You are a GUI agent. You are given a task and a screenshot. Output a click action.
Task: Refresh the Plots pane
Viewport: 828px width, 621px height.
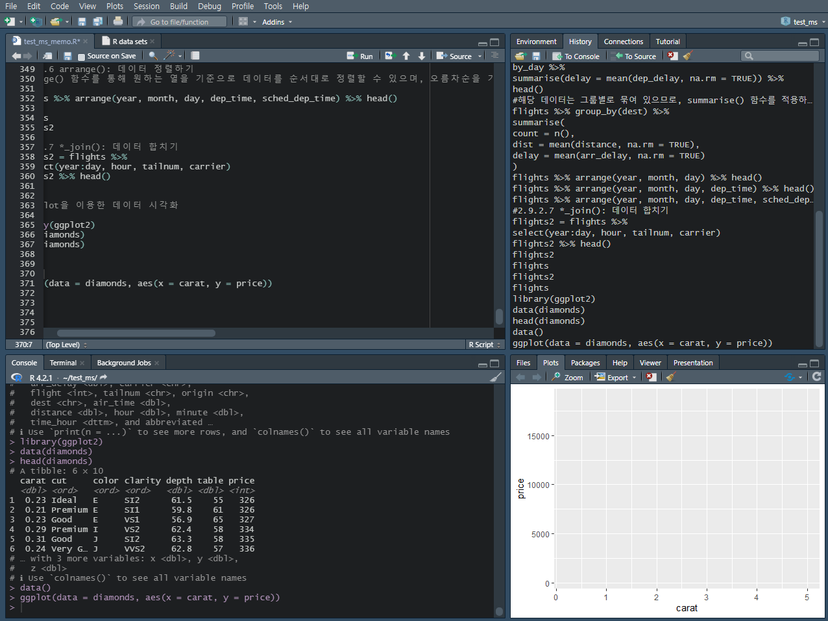(x=816, y=376)
